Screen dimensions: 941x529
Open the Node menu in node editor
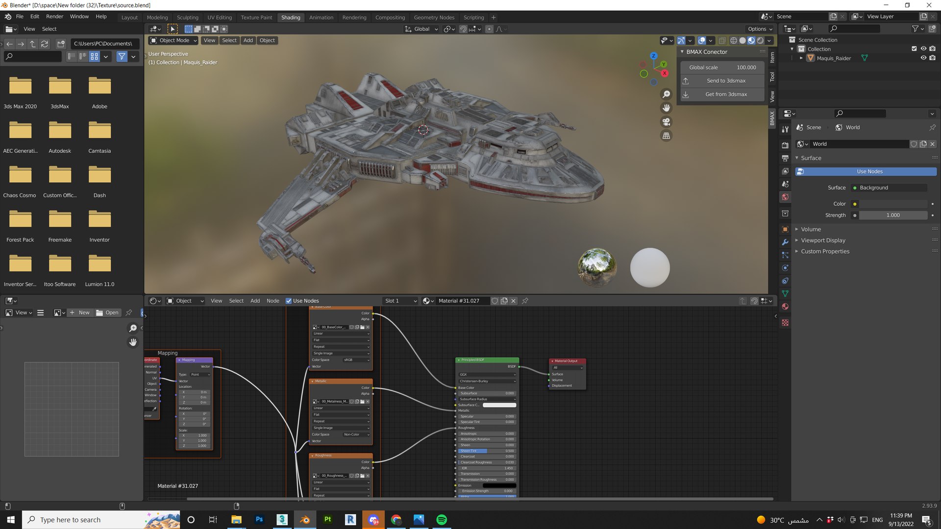tap(273, 301)
